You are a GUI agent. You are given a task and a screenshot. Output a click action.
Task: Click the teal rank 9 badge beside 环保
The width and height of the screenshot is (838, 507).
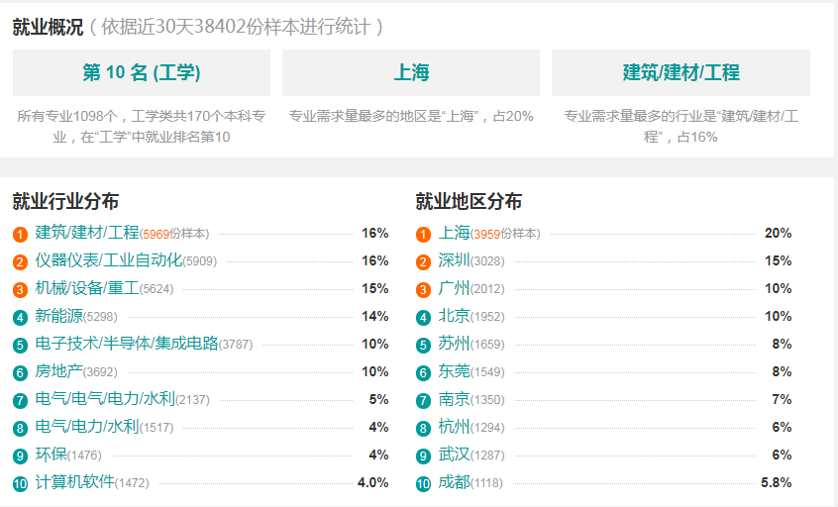coord(21,456)
